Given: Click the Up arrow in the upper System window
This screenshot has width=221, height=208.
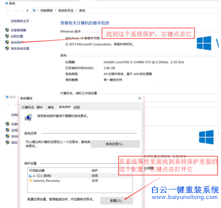Looking at the screenshot, I should (28, 11).
